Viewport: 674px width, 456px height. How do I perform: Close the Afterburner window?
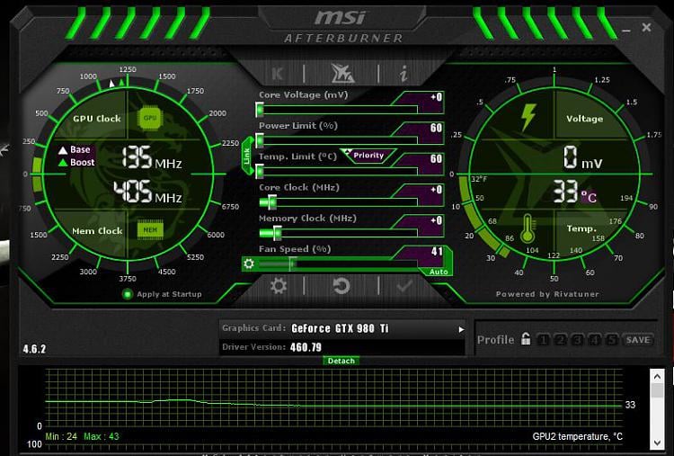646,27
